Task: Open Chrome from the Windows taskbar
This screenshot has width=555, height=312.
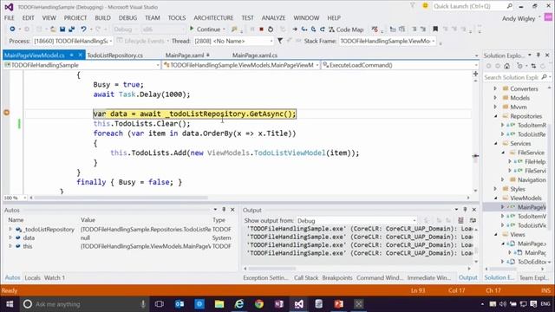Action: [x=259, y=304]
